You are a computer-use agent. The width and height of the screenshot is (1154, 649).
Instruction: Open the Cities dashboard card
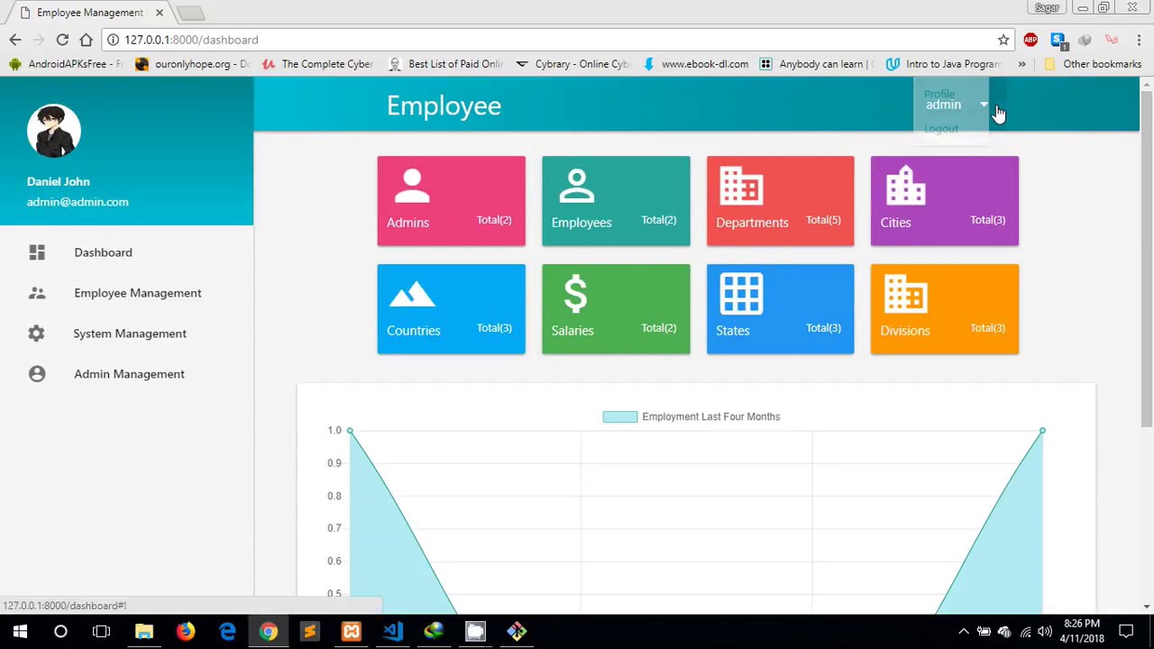point(945,201)
